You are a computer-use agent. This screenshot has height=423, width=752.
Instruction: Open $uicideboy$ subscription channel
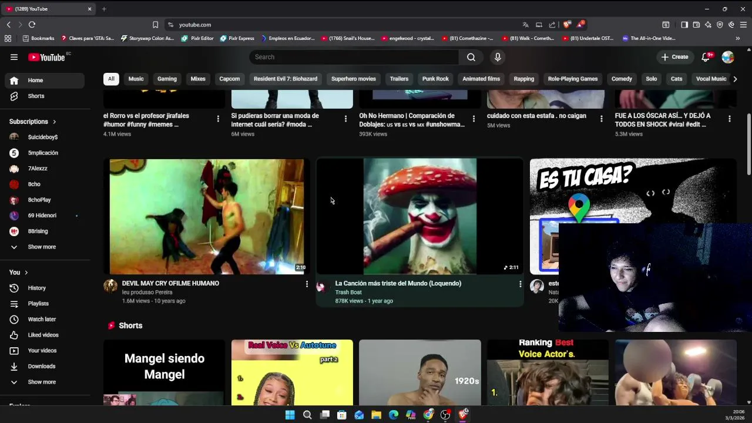point(45,137)
